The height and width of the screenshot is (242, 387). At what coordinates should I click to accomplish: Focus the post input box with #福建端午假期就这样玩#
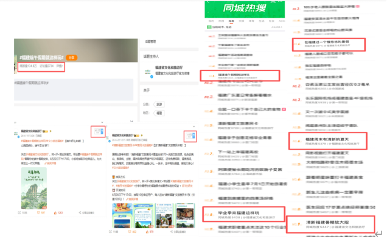pos(74,89)
